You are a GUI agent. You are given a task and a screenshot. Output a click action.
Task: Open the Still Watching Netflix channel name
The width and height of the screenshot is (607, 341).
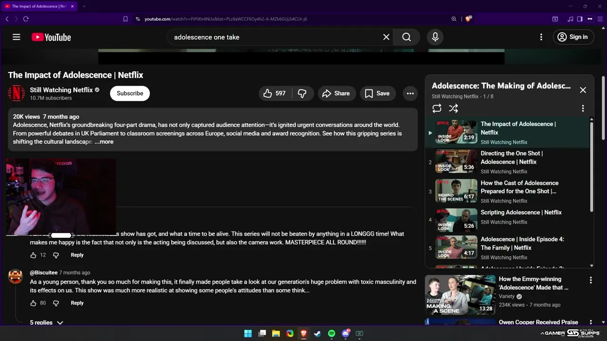coord(61,90)
